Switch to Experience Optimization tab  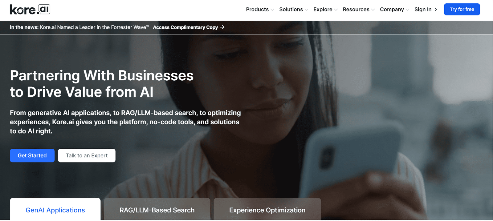[267, 209]
